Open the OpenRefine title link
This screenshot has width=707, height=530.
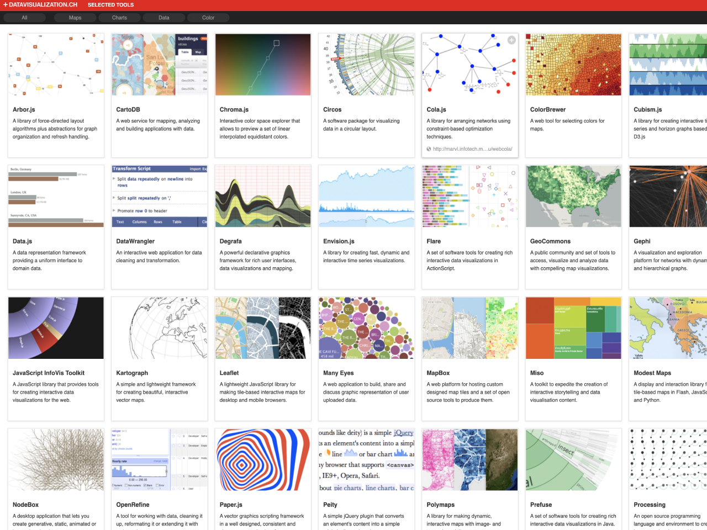click(x=133, y=505)
